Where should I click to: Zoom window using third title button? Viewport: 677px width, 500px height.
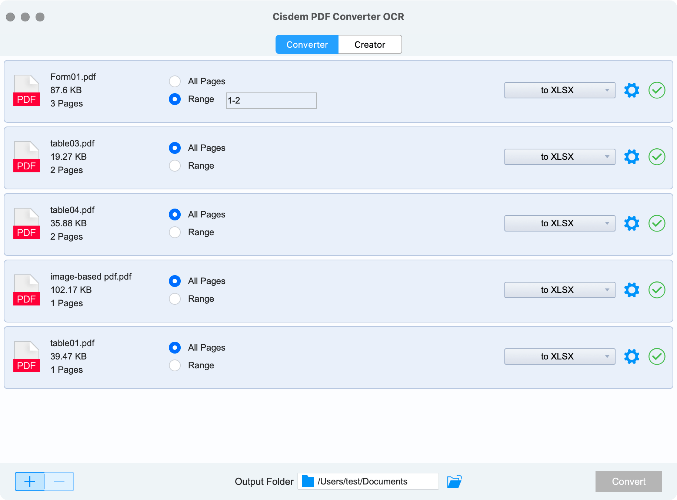pos(40,17)
